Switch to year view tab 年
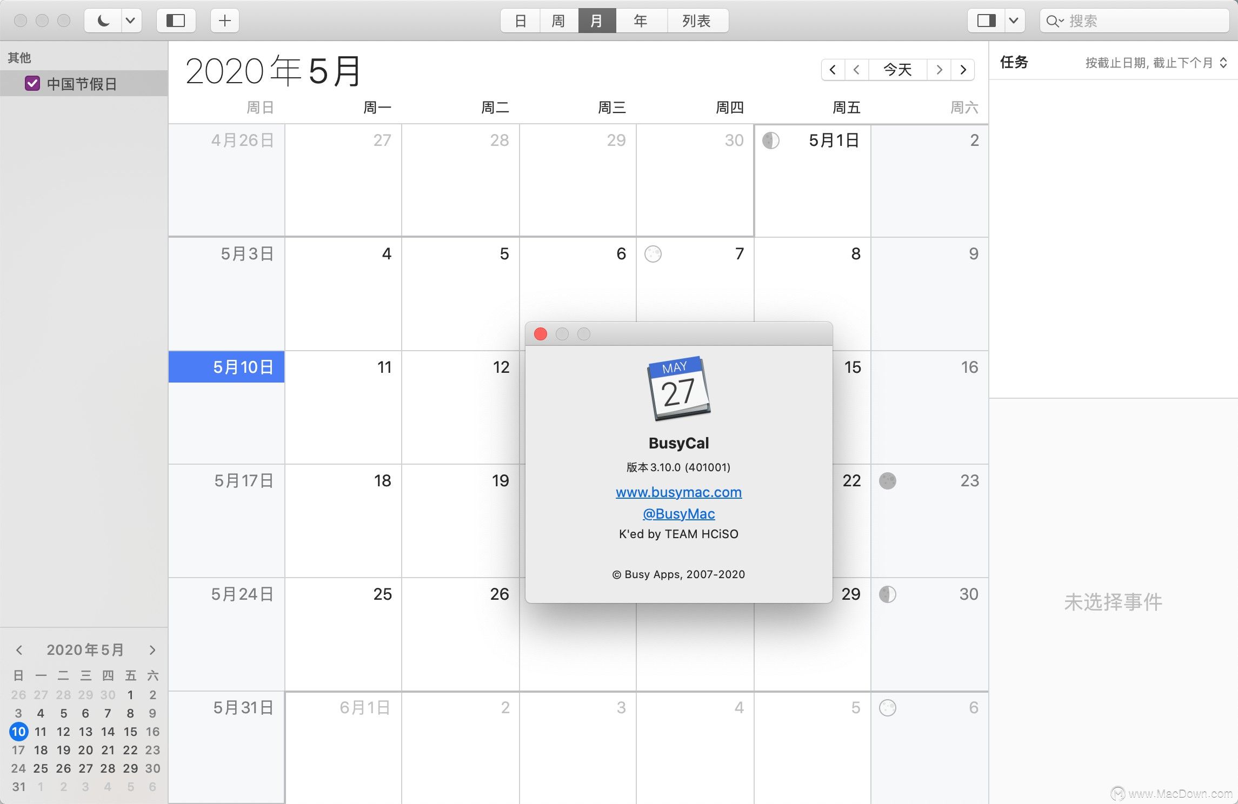This screenshot has height=804, width=1238. 641,21
